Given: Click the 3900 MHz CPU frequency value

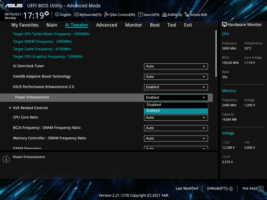Looking at the screenshot, I should tap(229, 48).
